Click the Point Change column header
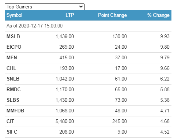The image size is (174, 138). click(x=112, y=15)
